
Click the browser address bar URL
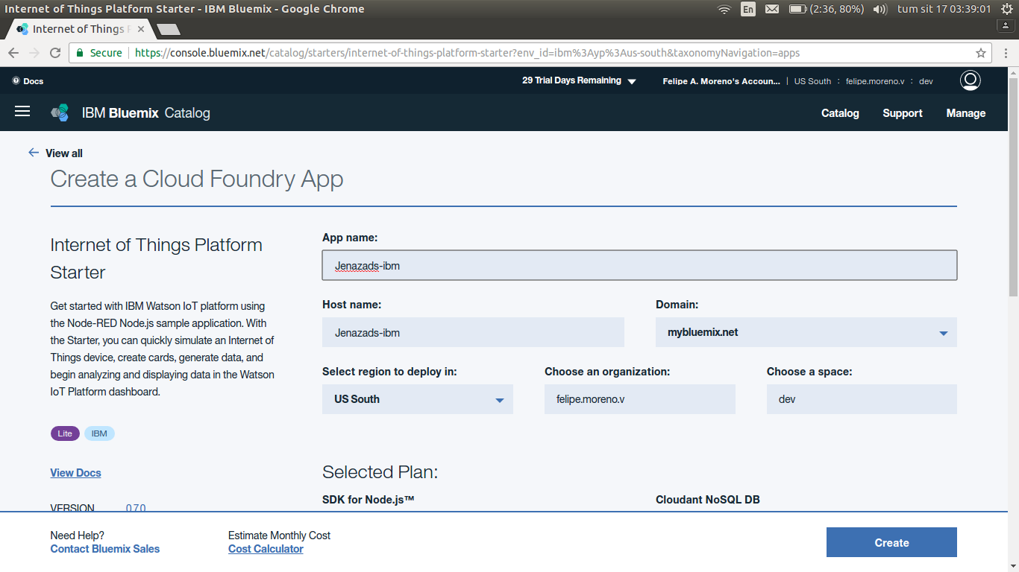[467, 53]
